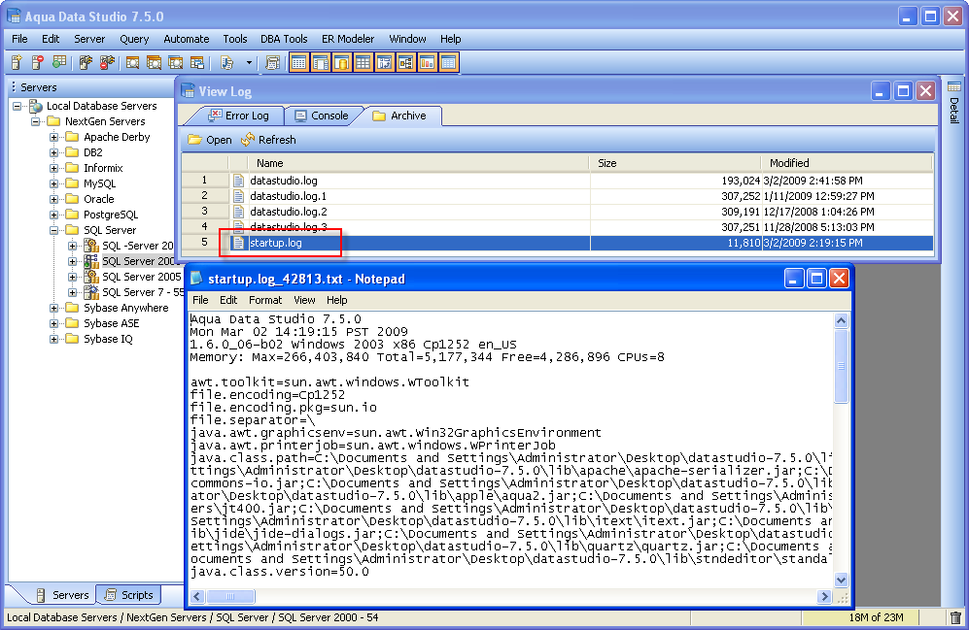Sort by the Size column header
This screenshot has height=630, width=969.
tap(675, 163)
